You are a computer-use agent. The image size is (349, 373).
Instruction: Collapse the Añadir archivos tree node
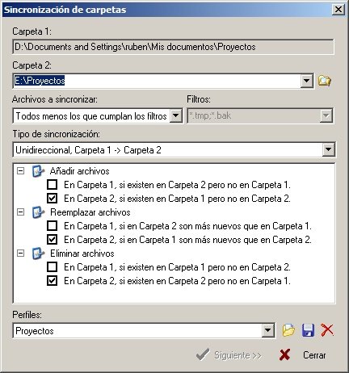[x=20, y=171]
